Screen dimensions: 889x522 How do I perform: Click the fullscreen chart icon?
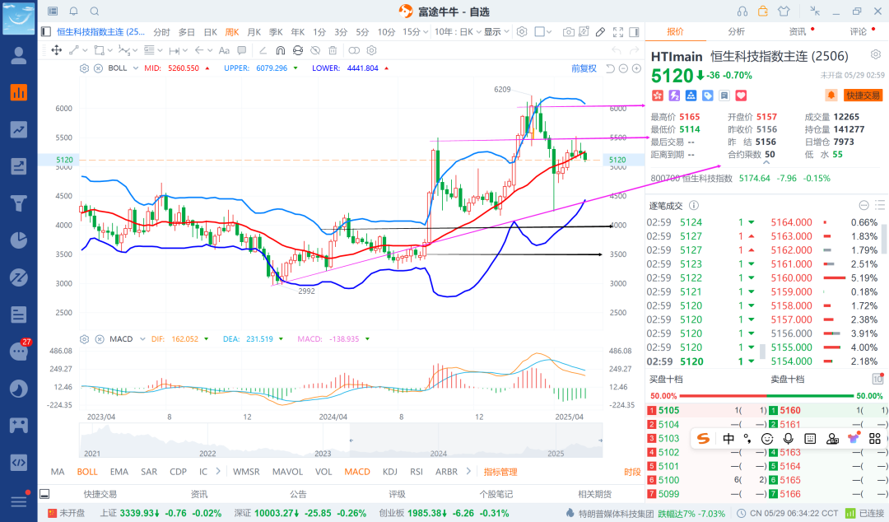click(x=618, y=32)
